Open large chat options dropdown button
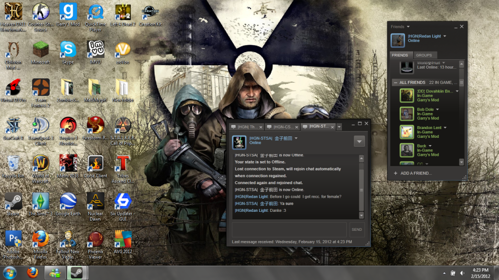This screenshot has height=280, width=499. pos(359,141)
